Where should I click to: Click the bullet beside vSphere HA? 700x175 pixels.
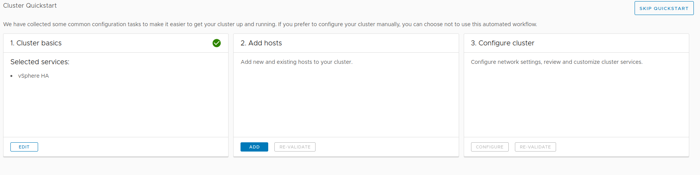point(12,76)
